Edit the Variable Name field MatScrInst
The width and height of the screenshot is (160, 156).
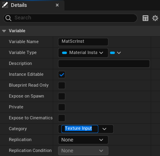pyautogui.click(x=83, y=42)
